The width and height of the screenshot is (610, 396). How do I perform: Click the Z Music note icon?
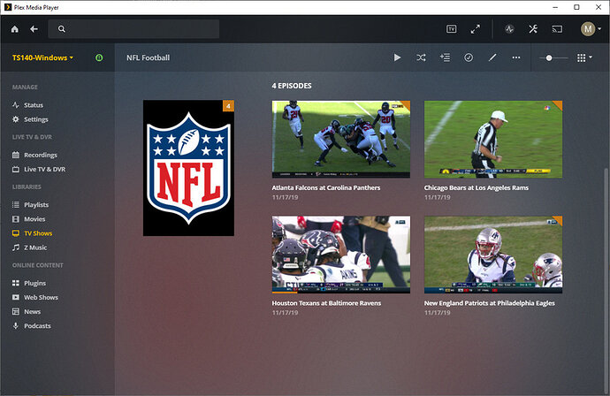16,247
